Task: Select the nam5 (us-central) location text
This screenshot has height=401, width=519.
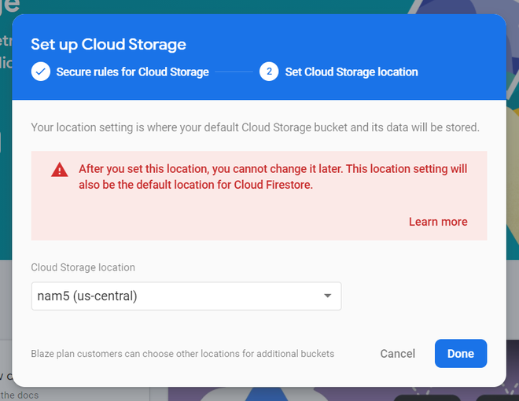Action: [87, 296]
